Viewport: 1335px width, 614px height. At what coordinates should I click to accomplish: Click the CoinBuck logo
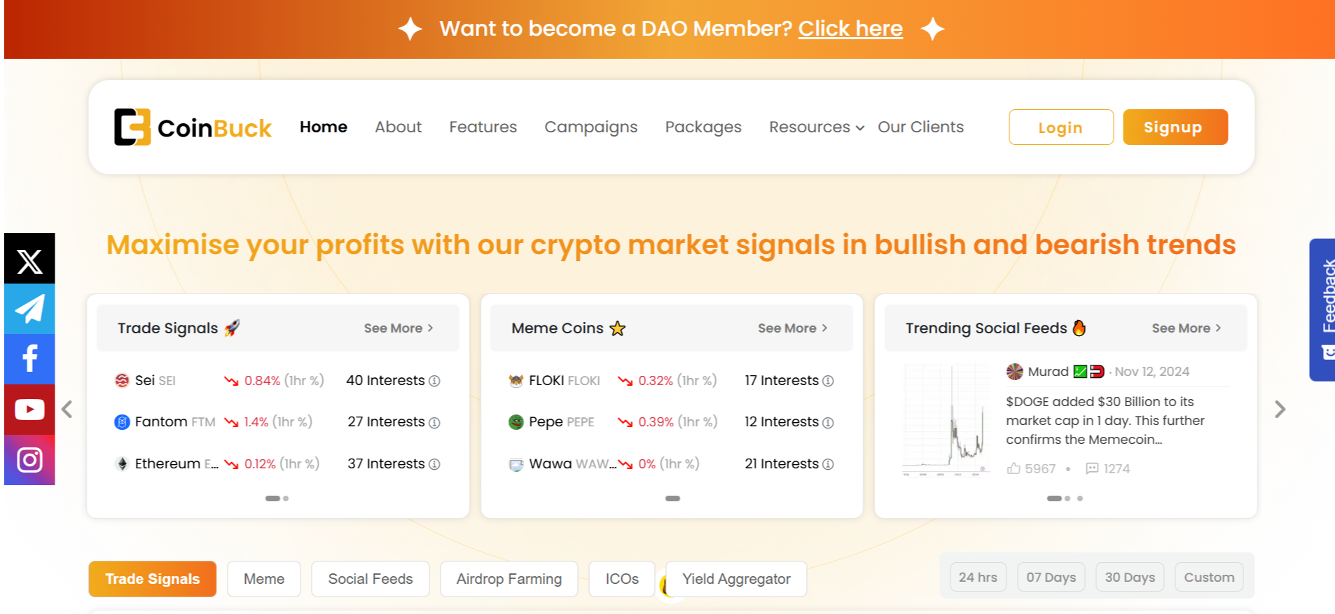pos(193,127)
